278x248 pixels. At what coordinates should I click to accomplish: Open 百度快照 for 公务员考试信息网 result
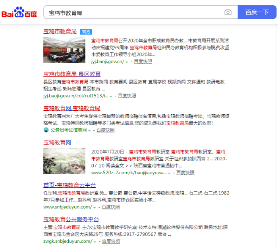click(x=106, y=130)
